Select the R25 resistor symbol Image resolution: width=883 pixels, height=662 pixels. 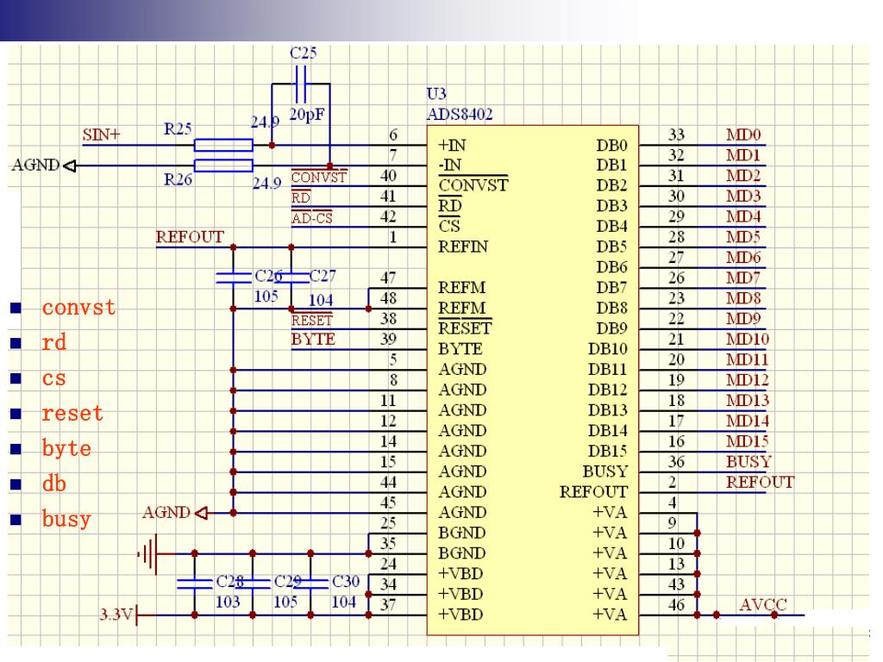[x=223, y=145]
